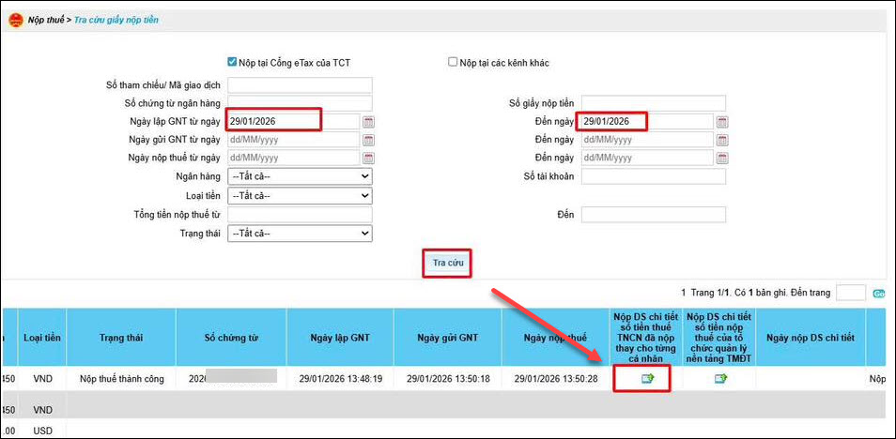The image size is (896, 439).
Task: Click Nộp thuế in the breadcrumb
Action: click(47, 19)
